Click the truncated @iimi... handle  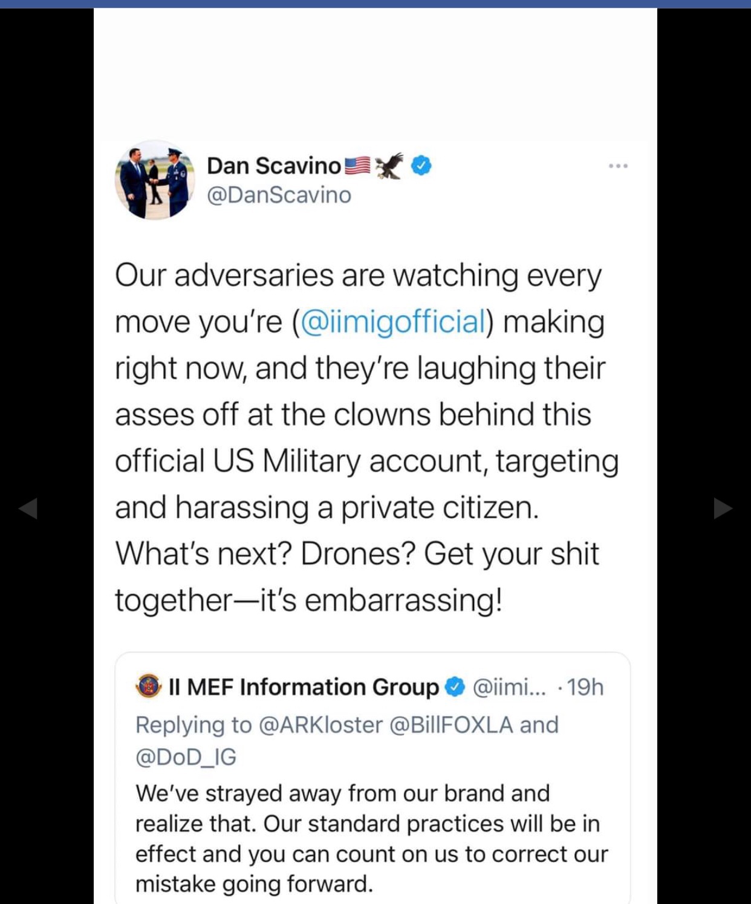point(508,687)
